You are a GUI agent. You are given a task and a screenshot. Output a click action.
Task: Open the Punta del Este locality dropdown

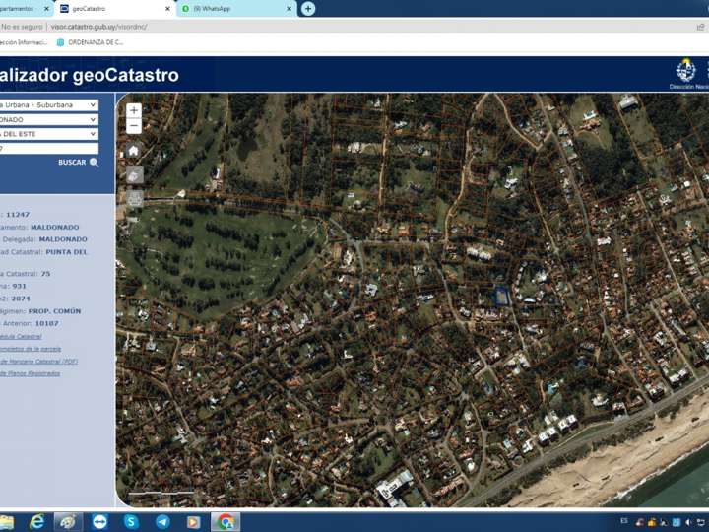[48, 134]
